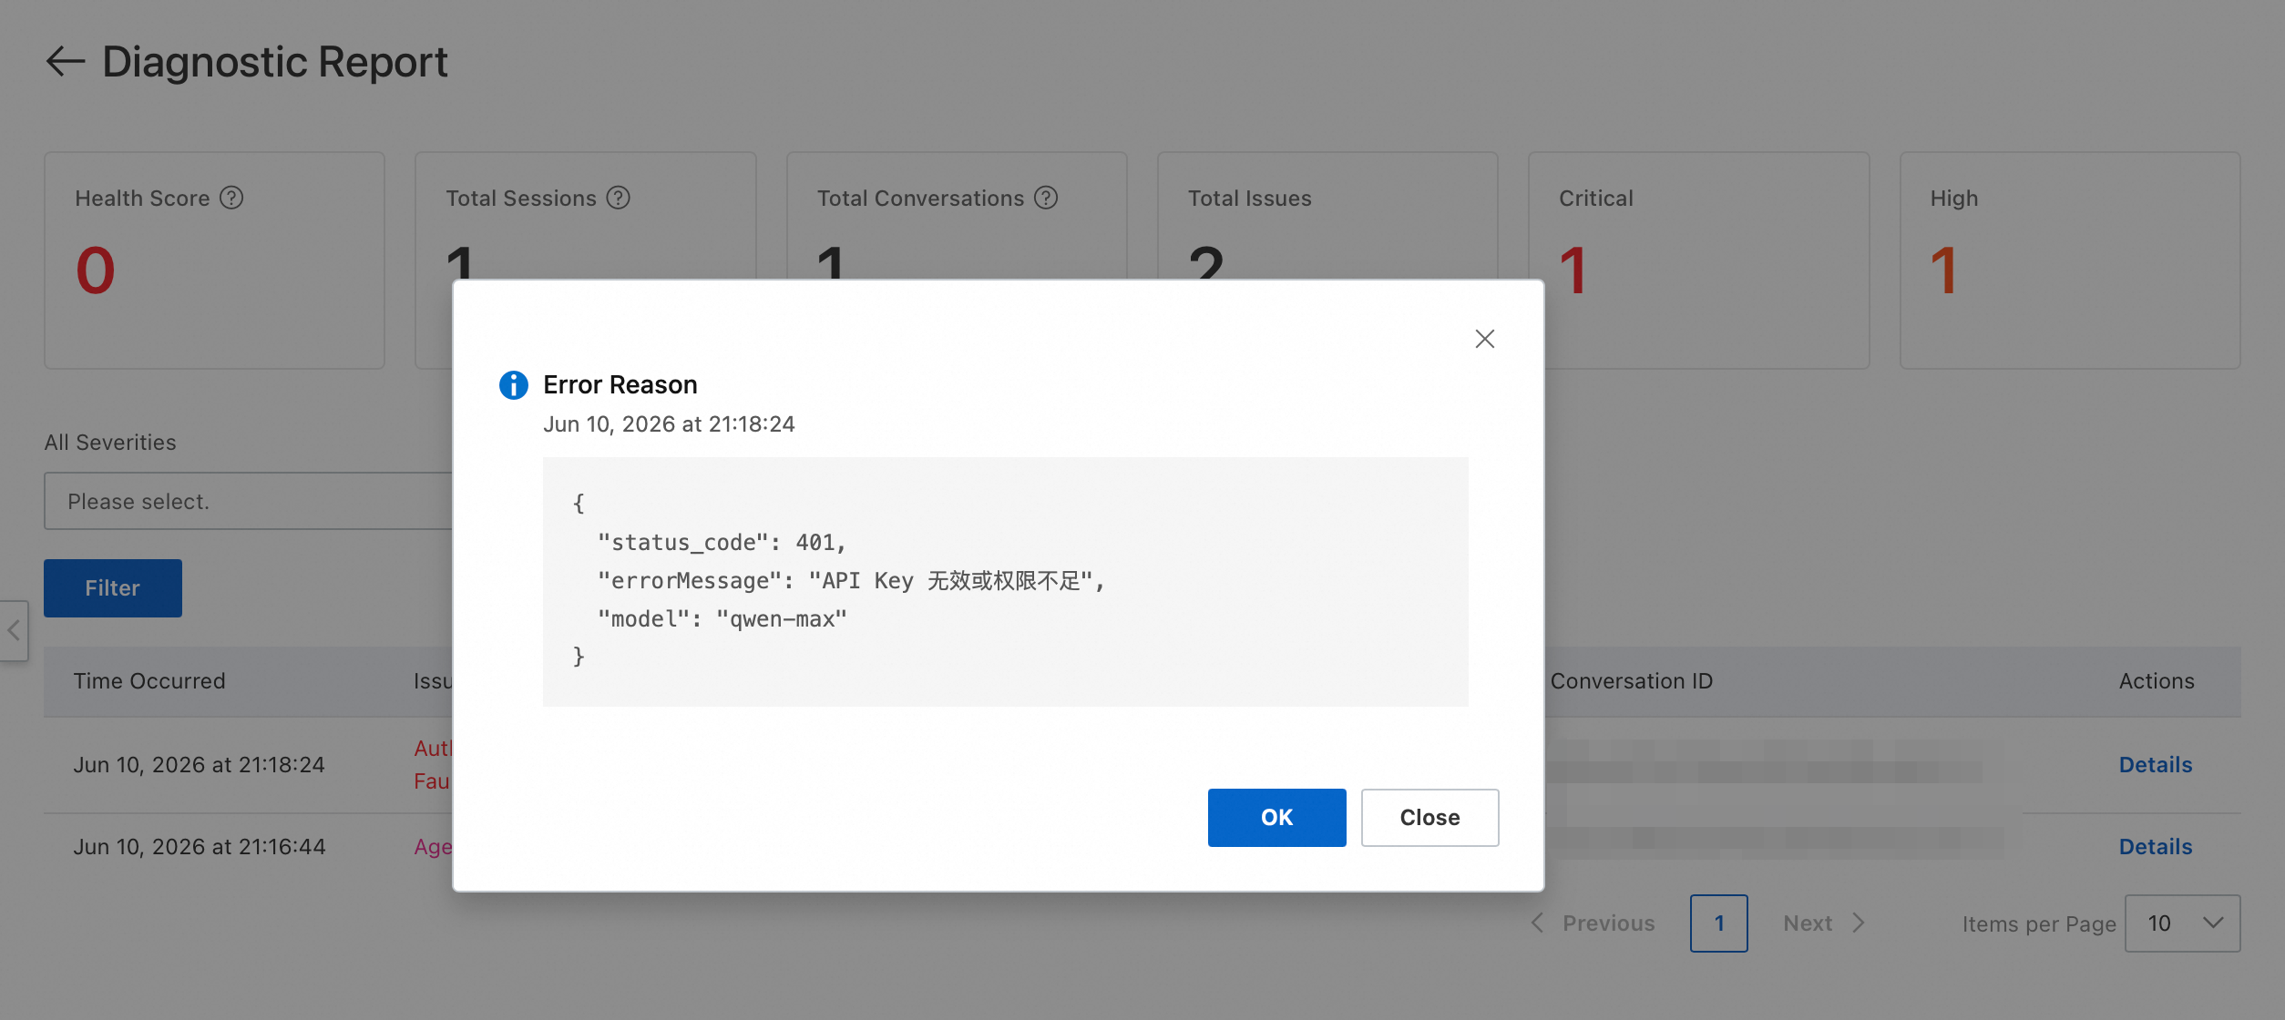Click the Total Sessions help icon
This screenshot has height=1020, width=2285.
pos(619,198)
